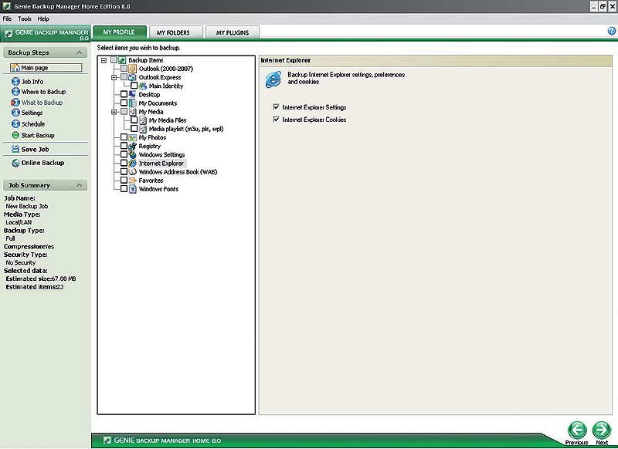The image size is (618, 449).
Task: Click the Registry icon in tree
Action: coord(133,146)
